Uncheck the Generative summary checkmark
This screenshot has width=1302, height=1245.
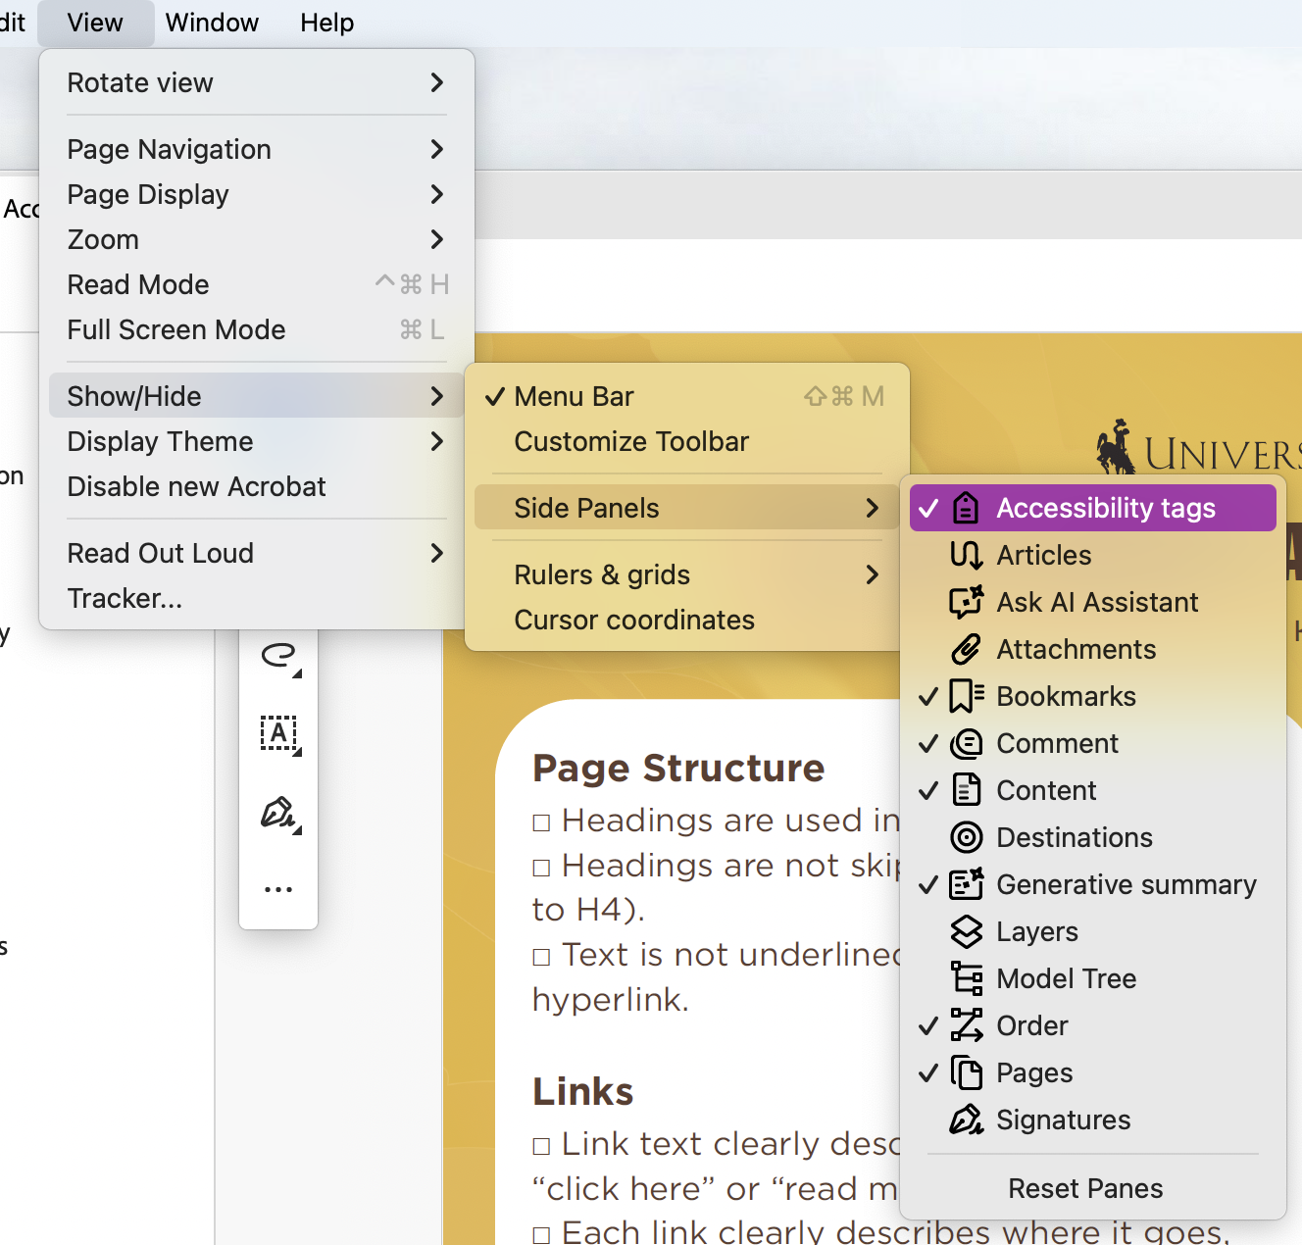(x=928, y=884)
